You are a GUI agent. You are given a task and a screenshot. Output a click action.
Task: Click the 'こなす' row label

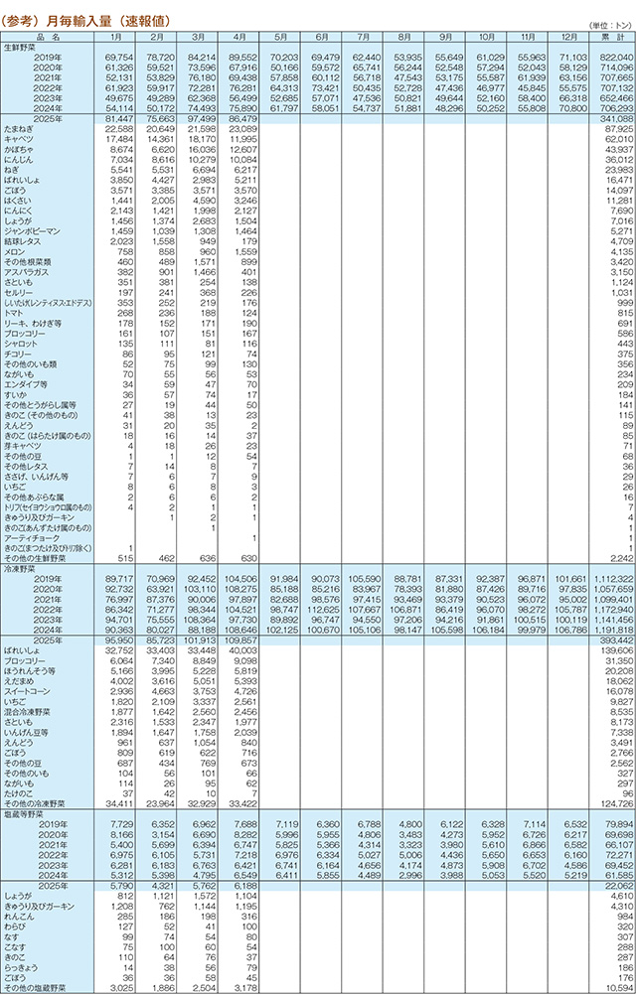[15, 946]
